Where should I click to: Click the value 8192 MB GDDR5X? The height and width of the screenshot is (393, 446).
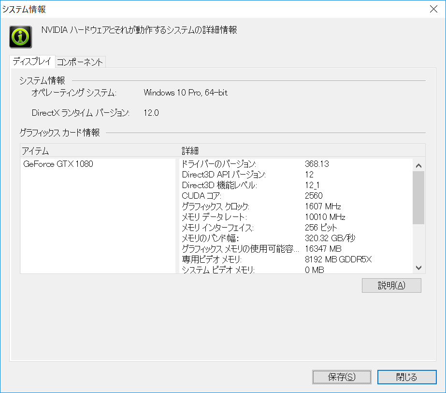click(338, 259)
